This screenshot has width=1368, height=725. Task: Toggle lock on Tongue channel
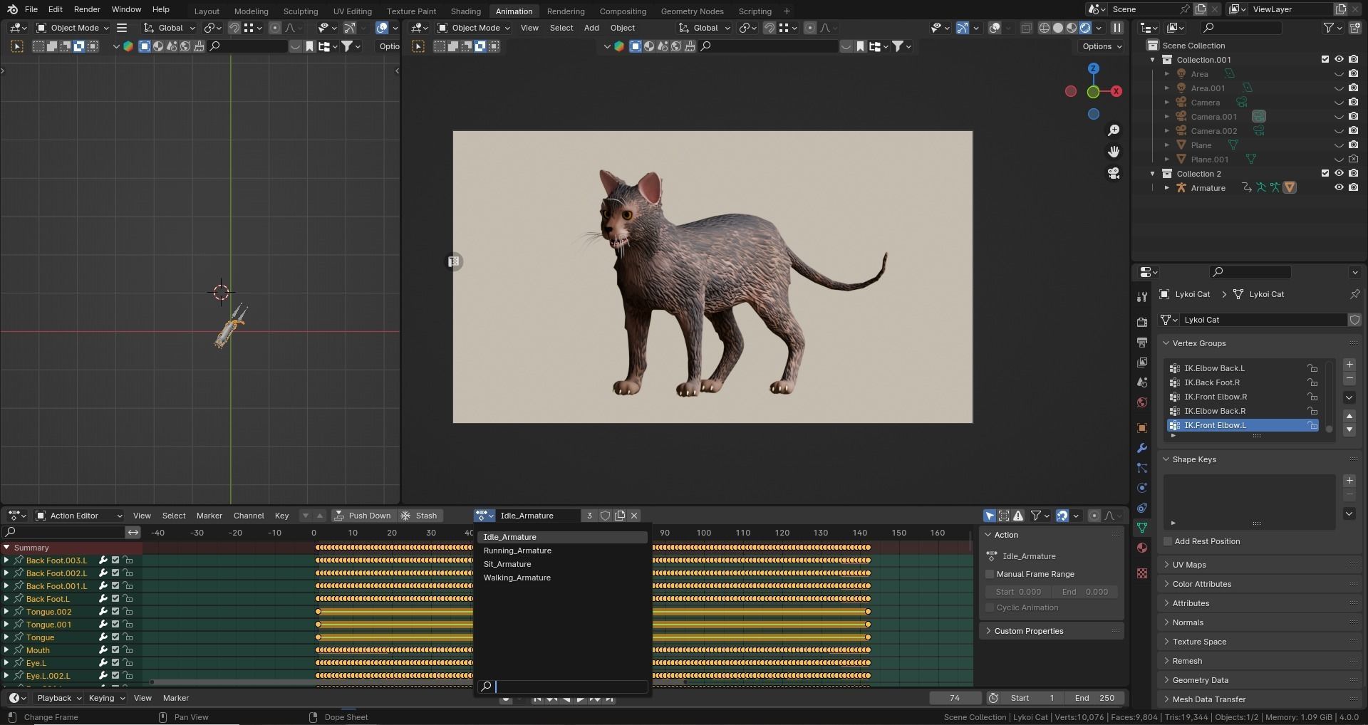[x=128, y=637]
